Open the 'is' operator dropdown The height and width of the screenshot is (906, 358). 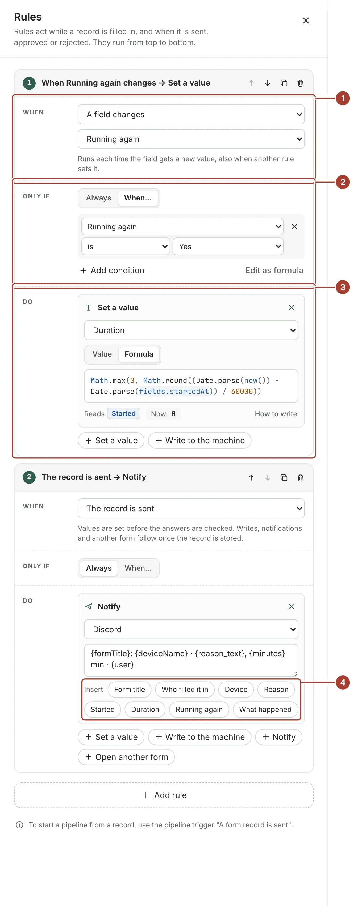[x=126, y=246]
